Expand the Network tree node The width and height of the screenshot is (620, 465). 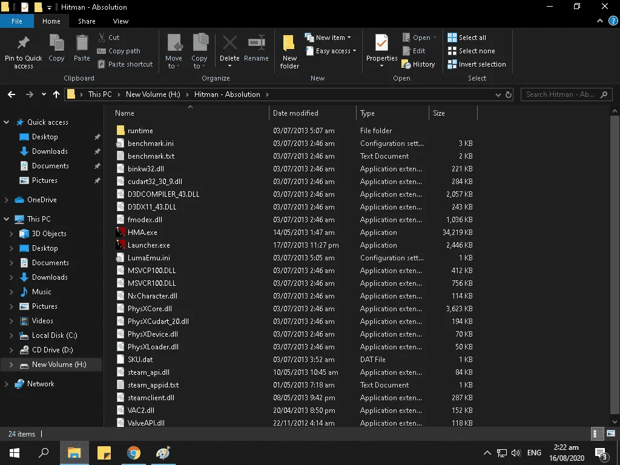(x=6, y=383)
